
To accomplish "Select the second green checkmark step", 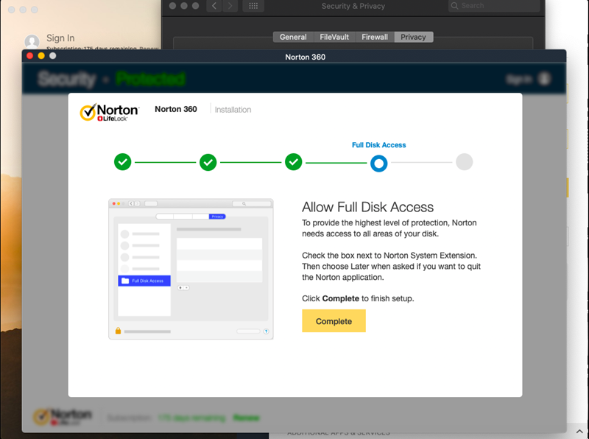I will click(208, 162).
